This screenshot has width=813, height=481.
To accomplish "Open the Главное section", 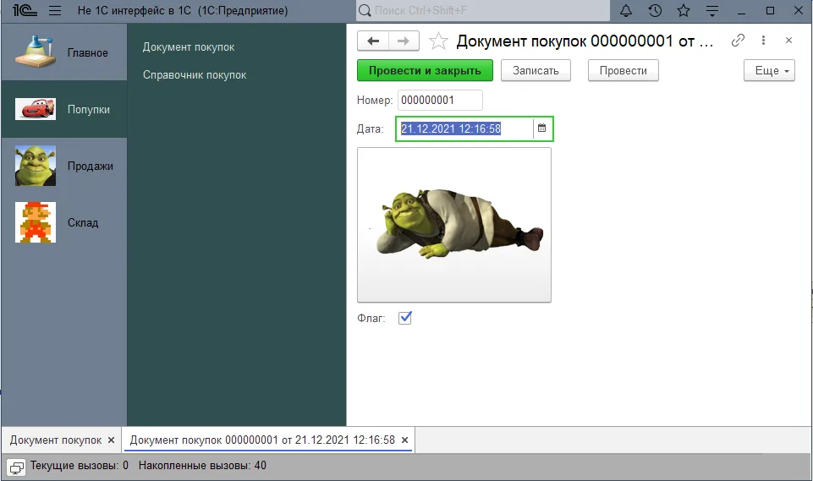I will [x=63, y=52].
